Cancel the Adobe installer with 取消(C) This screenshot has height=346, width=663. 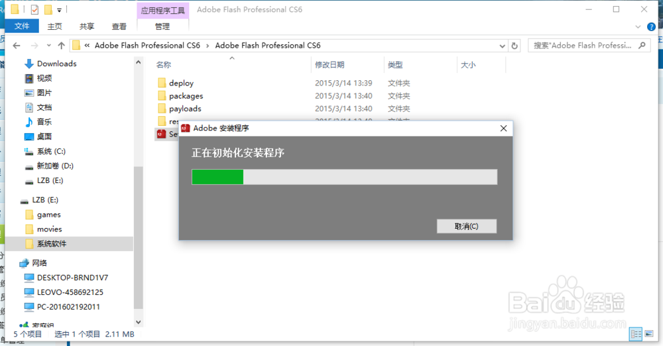point(466,226)
